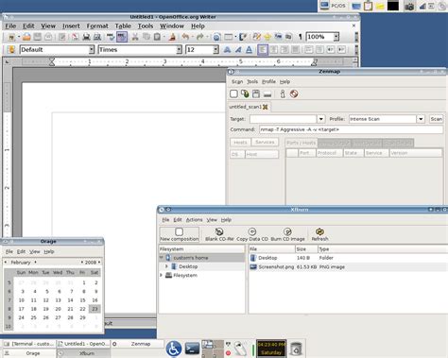Toggle AutoSpellcheck button in Writer toolbar

point(122,37)
